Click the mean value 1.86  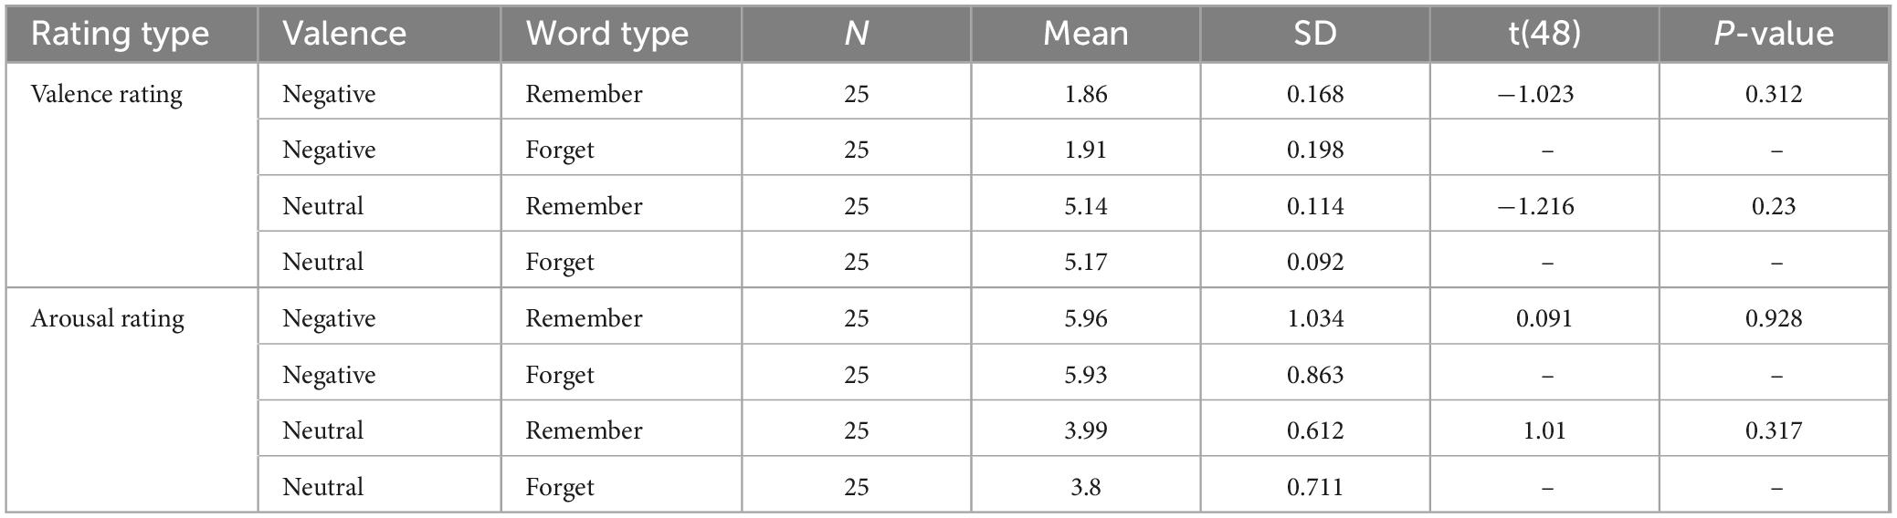[1086, 94]
